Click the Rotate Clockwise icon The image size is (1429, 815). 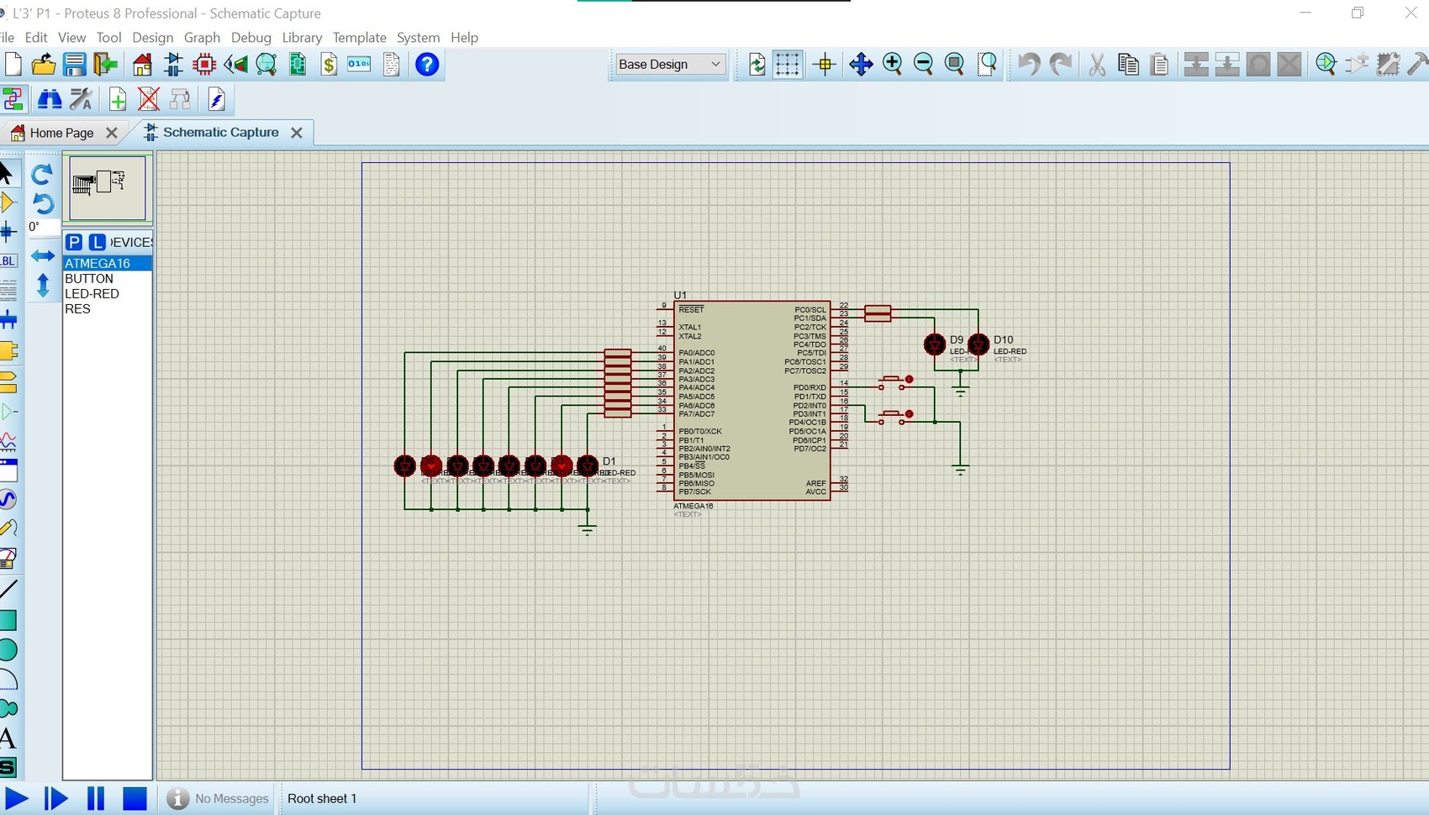point(42,174)
